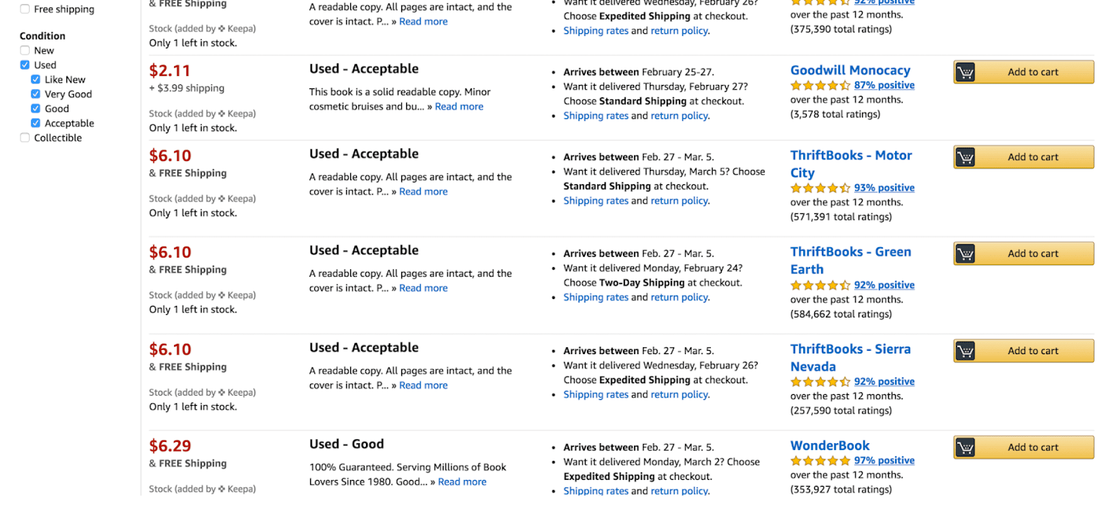Add the $6.29 WonderBook offer to cart
This screenshot has height=513, width=1105.
pos(1024,447)
